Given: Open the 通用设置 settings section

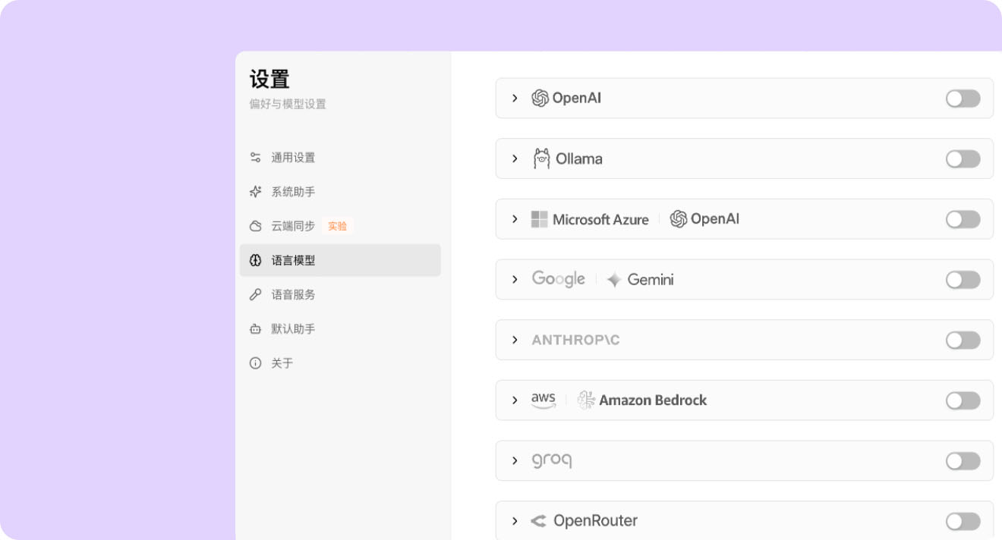Looking at the screenshot, I should 294,157.
